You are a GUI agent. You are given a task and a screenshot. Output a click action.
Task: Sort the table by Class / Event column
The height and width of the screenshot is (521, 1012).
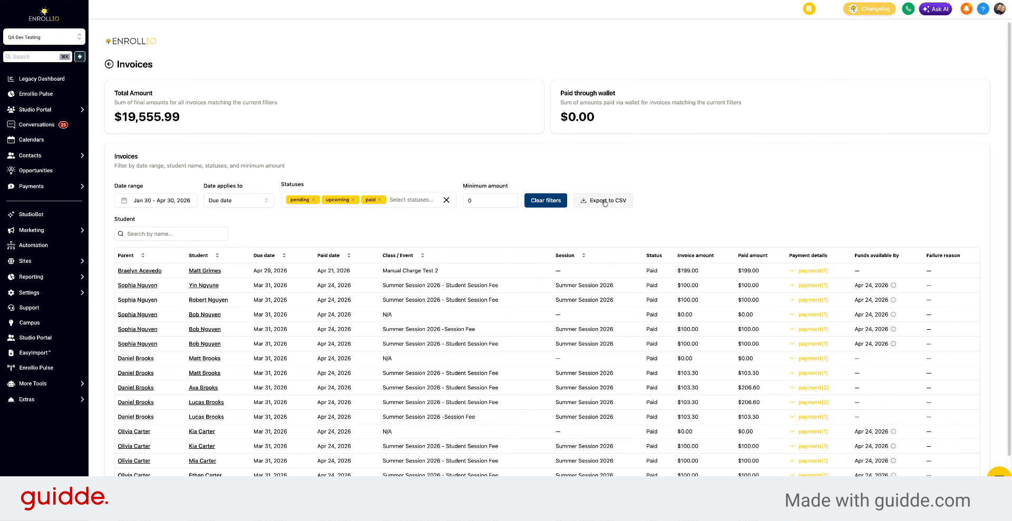(x=422, y=255)
